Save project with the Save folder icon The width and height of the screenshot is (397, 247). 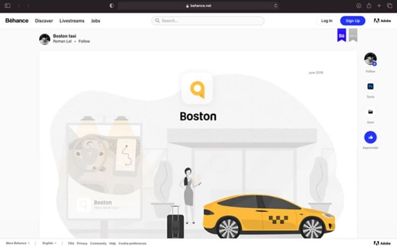click(370, 112)
